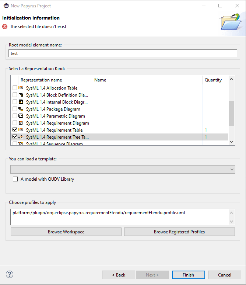246x285 pixels.
Task: Click profiles box scroll down arrow
Action: pyautogui.click(x=232, y=221)
